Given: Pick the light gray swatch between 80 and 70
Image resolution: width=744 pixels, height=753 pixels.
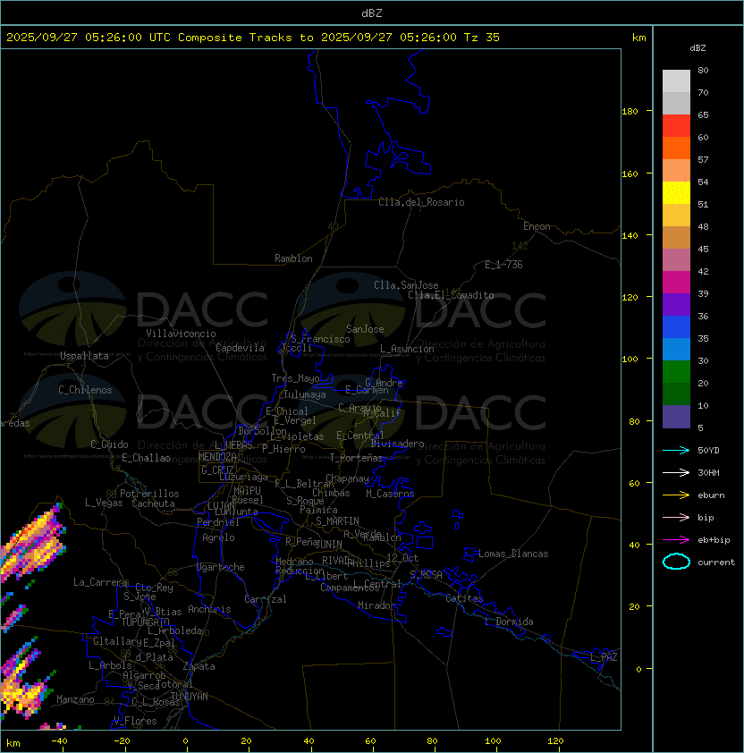Looking at the screenshot, I should tap(676, 80).
